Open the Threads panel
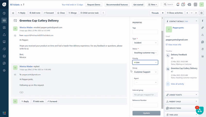The image size is (206, 117). point(155,13)
